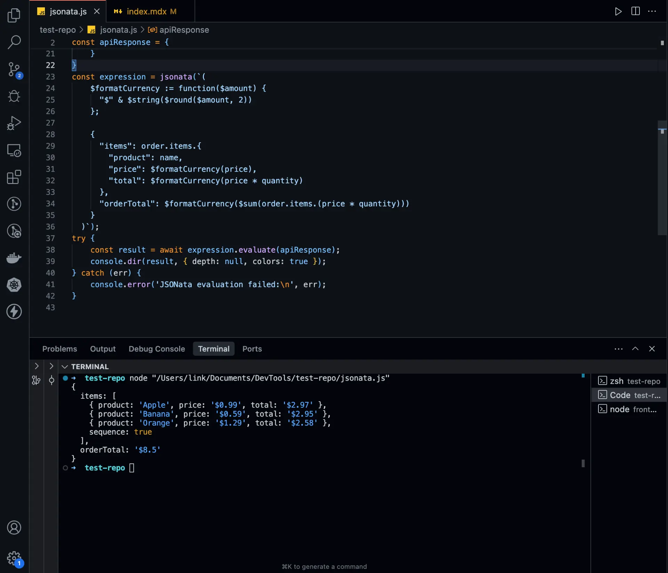Open the GitLens view
The image size is (668, 573).
click(x=14, y=204)
